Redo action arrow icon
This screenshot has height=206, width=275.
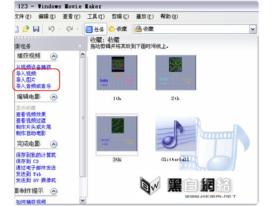pyautogui.click(x=69, y=29)
